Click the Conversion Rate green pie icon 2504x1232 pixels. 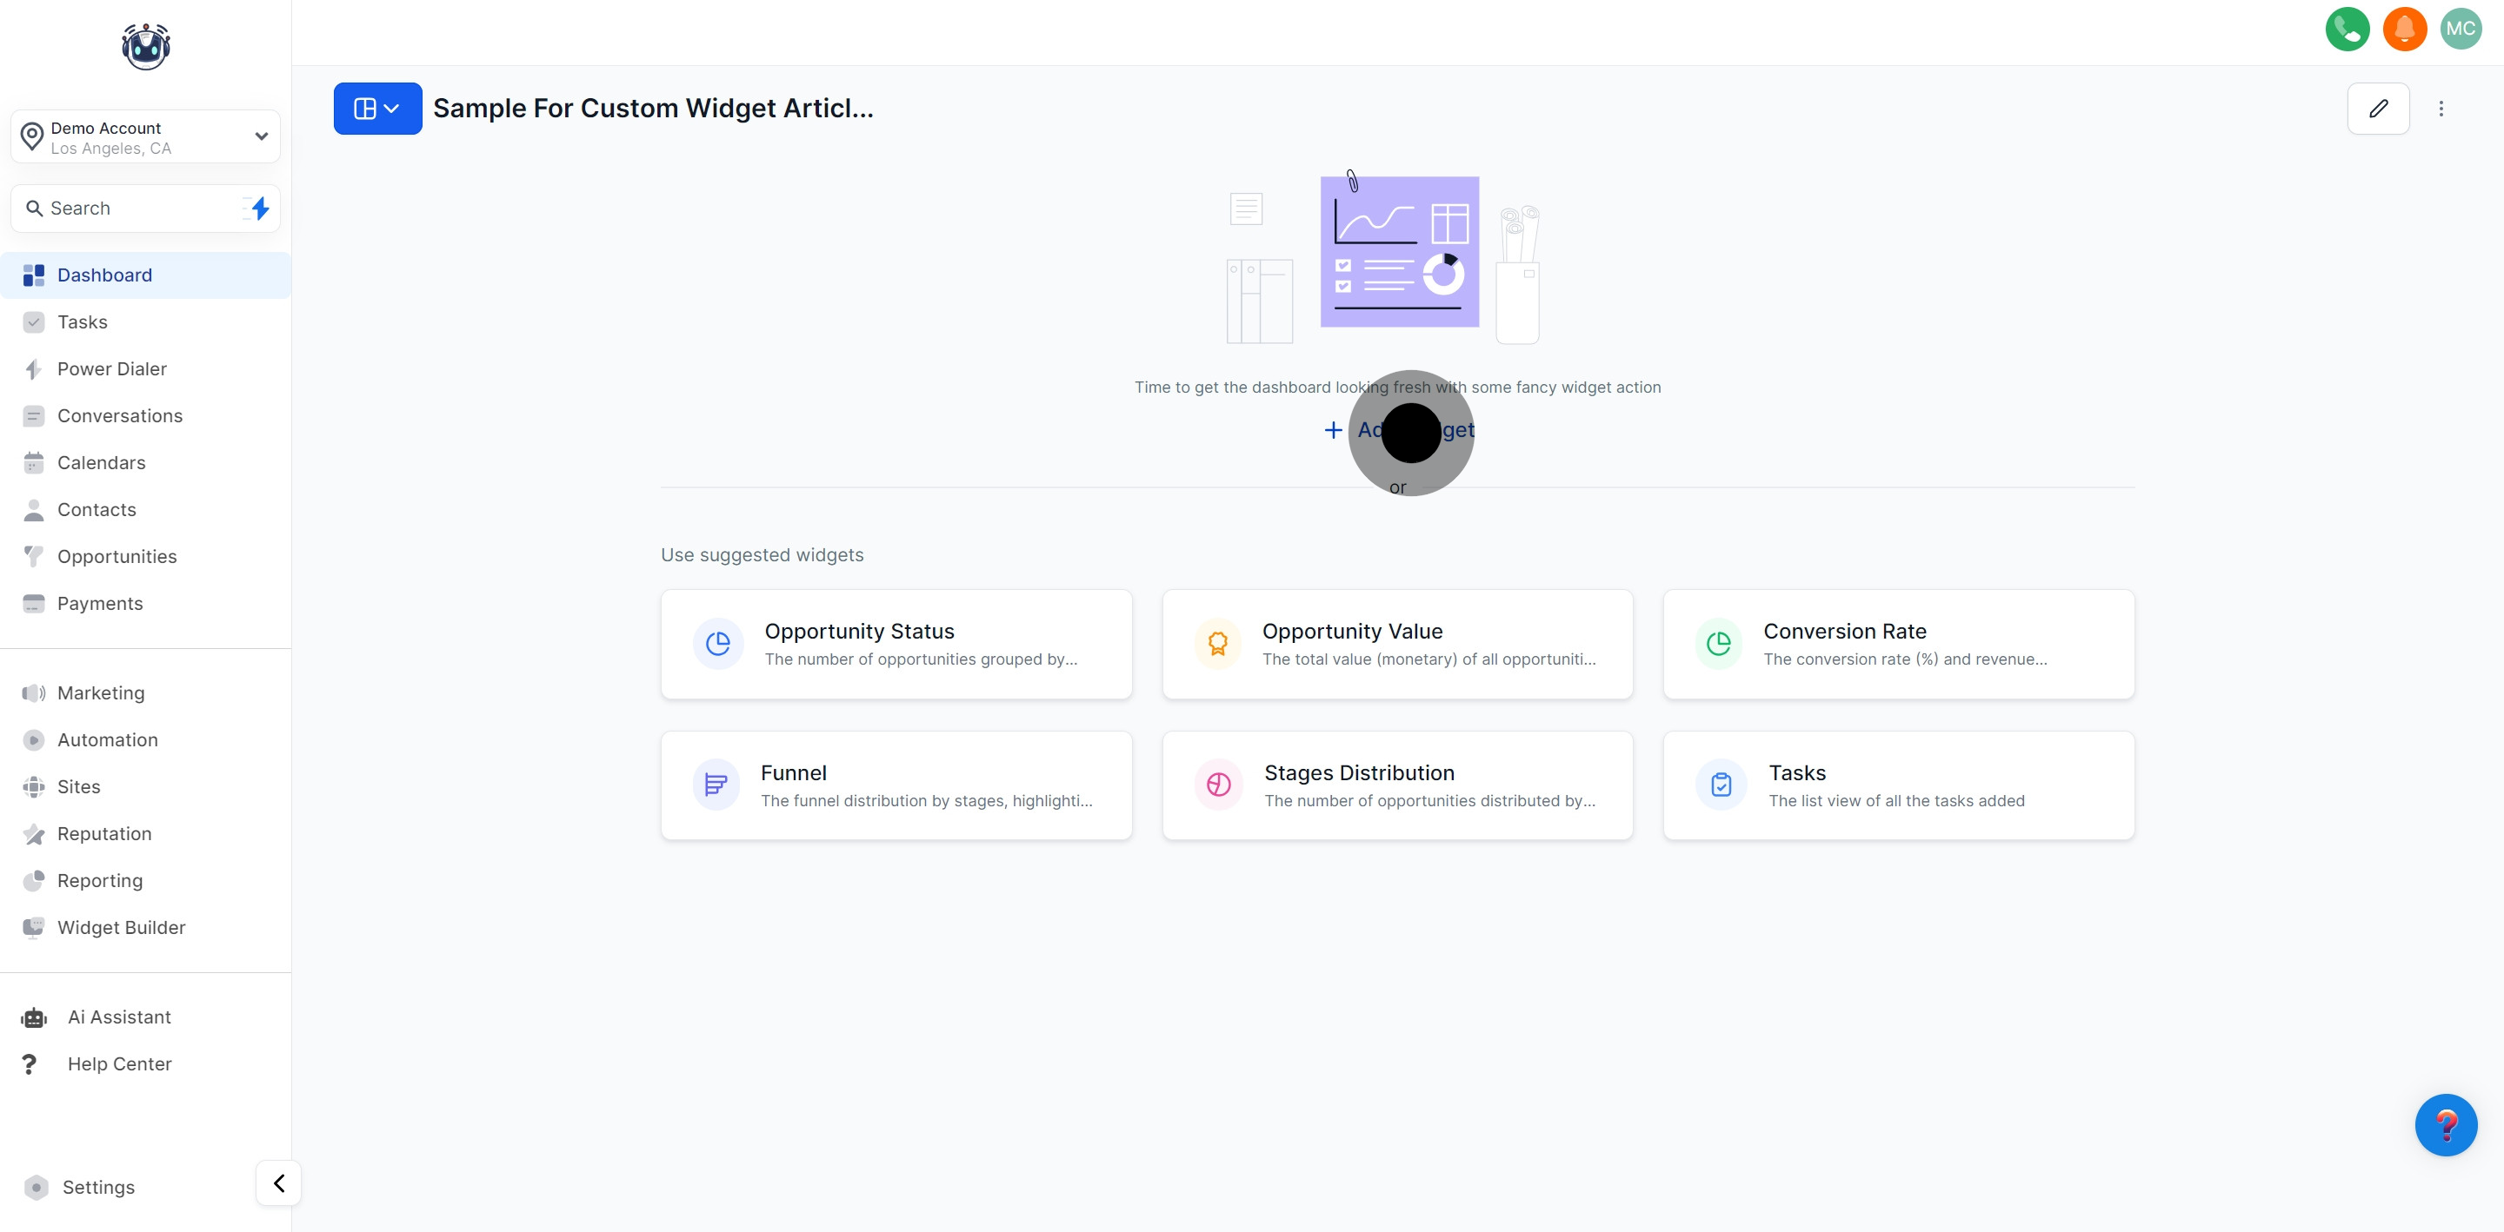pyautogui.click(x=1719, y=643)
